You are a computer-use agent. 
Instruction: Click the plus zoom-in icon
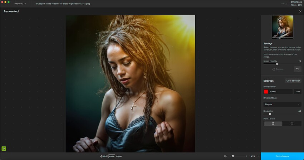[246, 156]
